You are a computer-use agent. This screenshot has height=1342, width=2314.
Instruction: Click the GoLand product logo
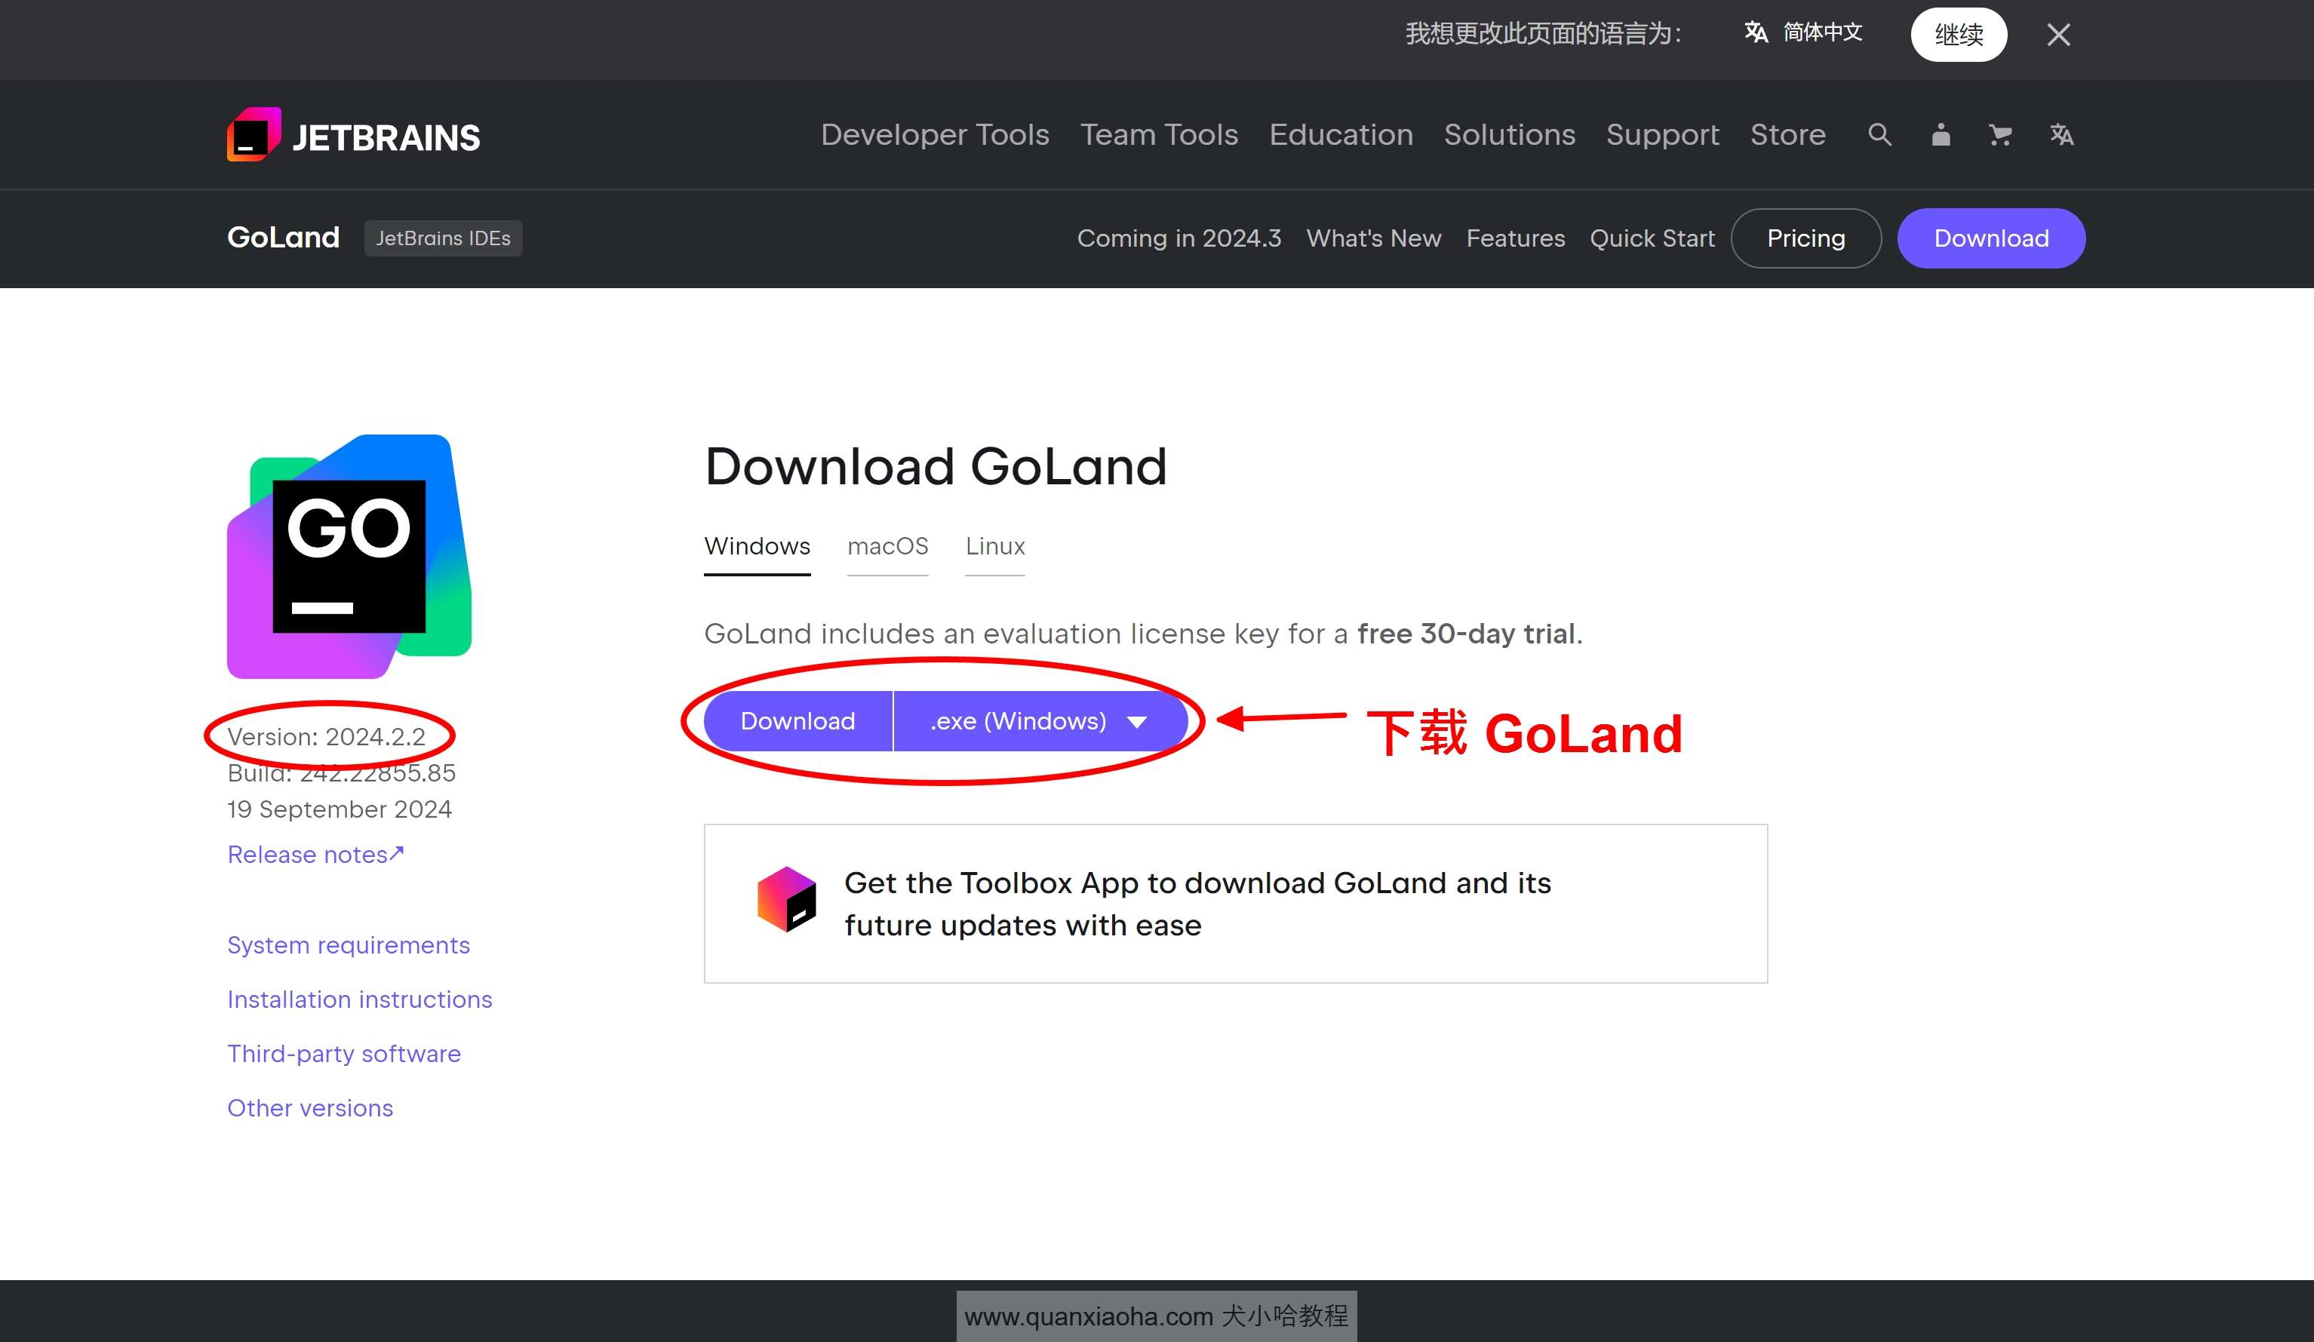tap(349, 556)
